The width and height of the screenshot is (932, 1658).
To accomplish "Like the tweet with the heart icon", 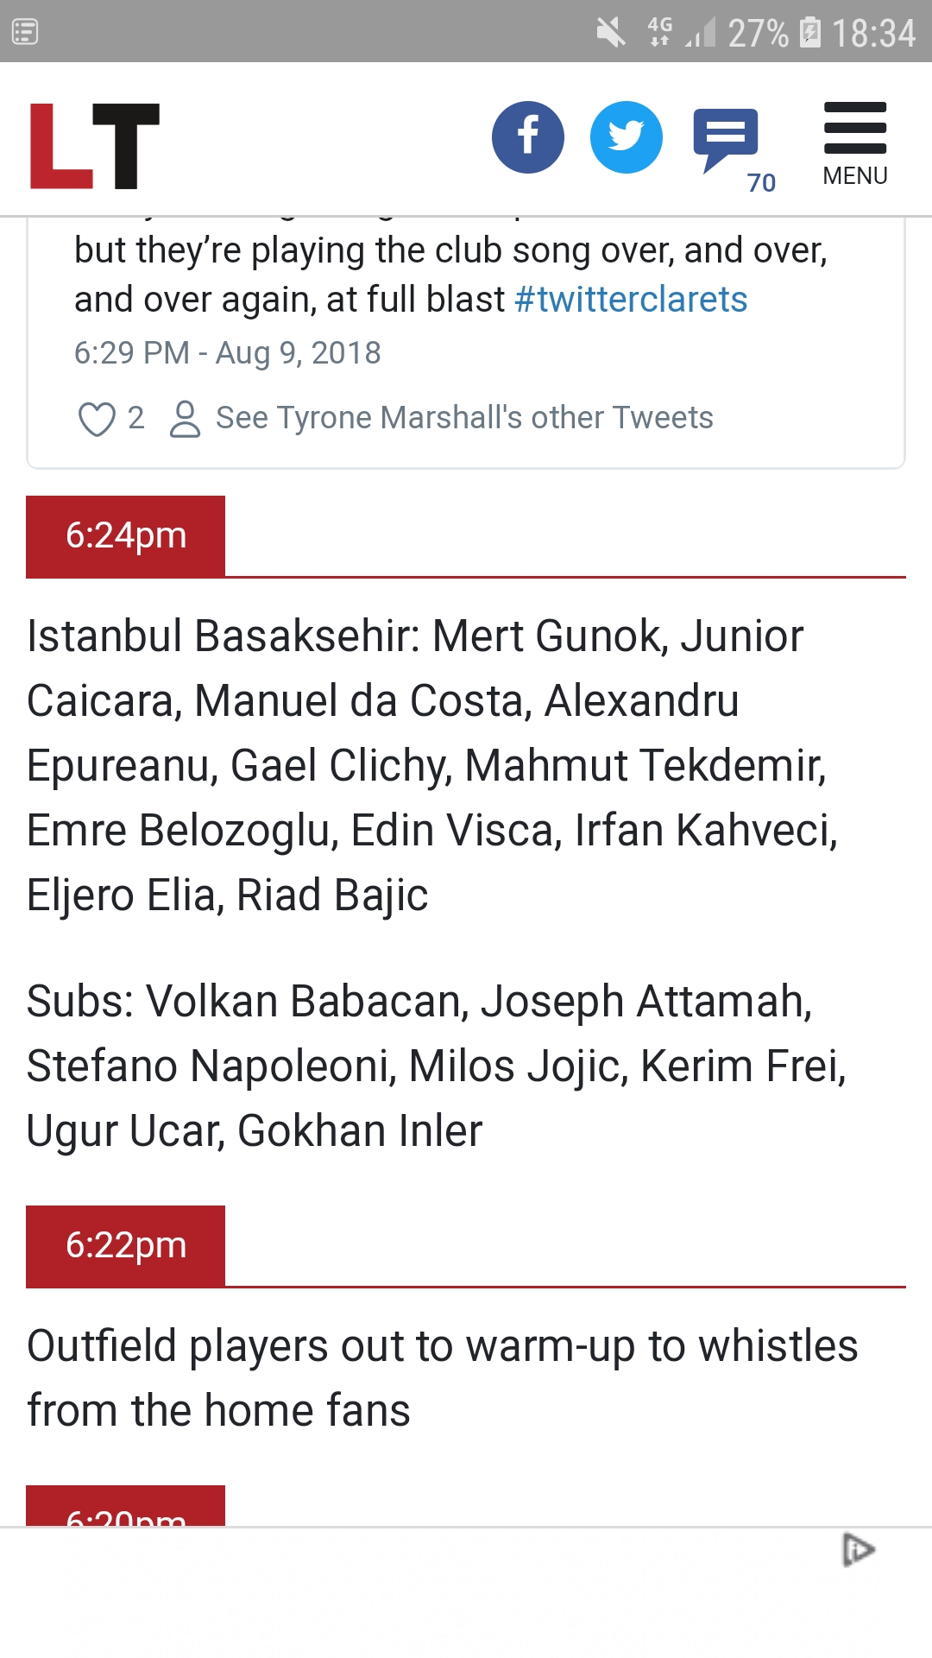I will [97, 420].
